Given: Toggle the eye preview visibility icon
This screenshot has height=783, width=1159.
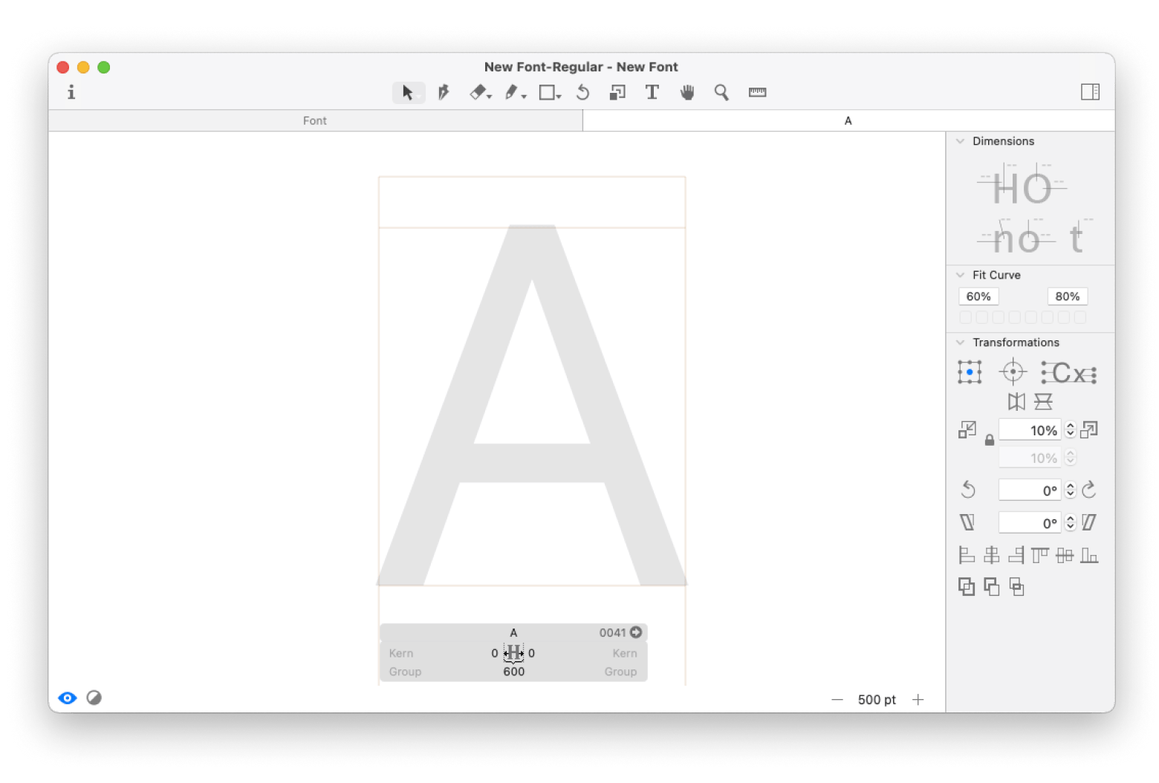Looking at the screenshot, I should pyautogui.click(x=68, y=698).
